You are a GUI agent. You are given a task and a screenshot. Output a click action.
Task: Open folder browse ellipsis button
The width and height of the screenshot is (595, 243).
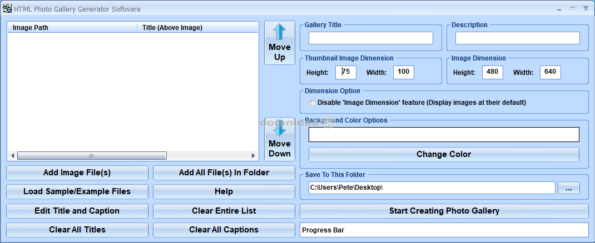point(568,188)
